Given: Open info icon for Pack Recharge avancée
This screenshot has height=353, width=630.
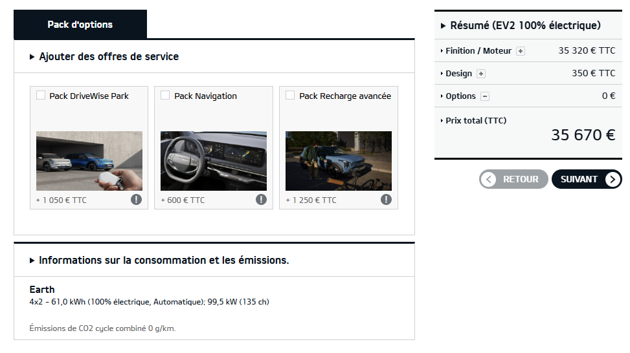Looking at the screenshot, I should point(386,199).
